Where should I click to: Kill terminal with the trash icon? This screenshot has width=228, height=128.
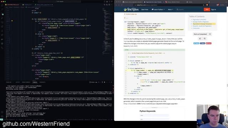click(x=104, y=82)
